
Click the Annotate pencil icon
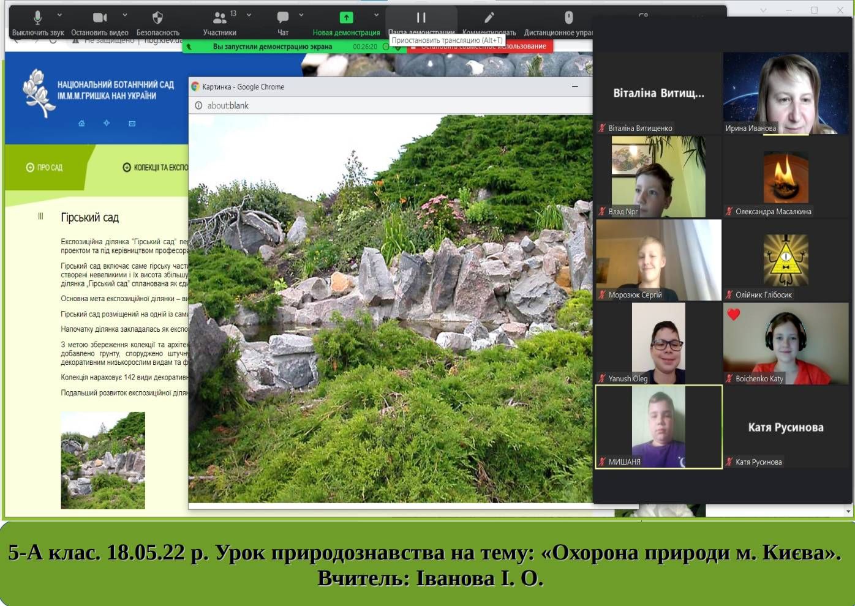point(489,18)
